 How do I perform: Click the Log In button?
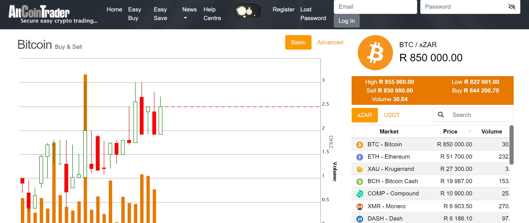[347, 21]
